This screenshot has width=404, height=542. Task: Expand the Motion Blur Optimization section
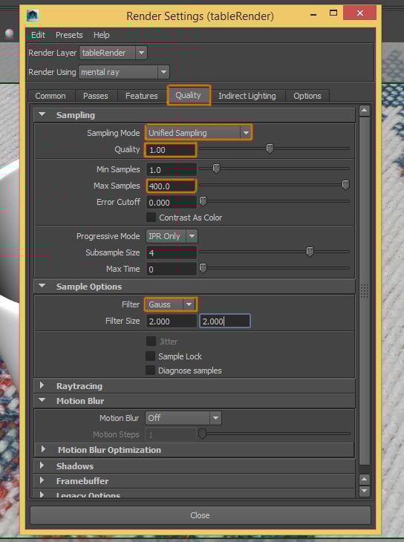[44, 449]
